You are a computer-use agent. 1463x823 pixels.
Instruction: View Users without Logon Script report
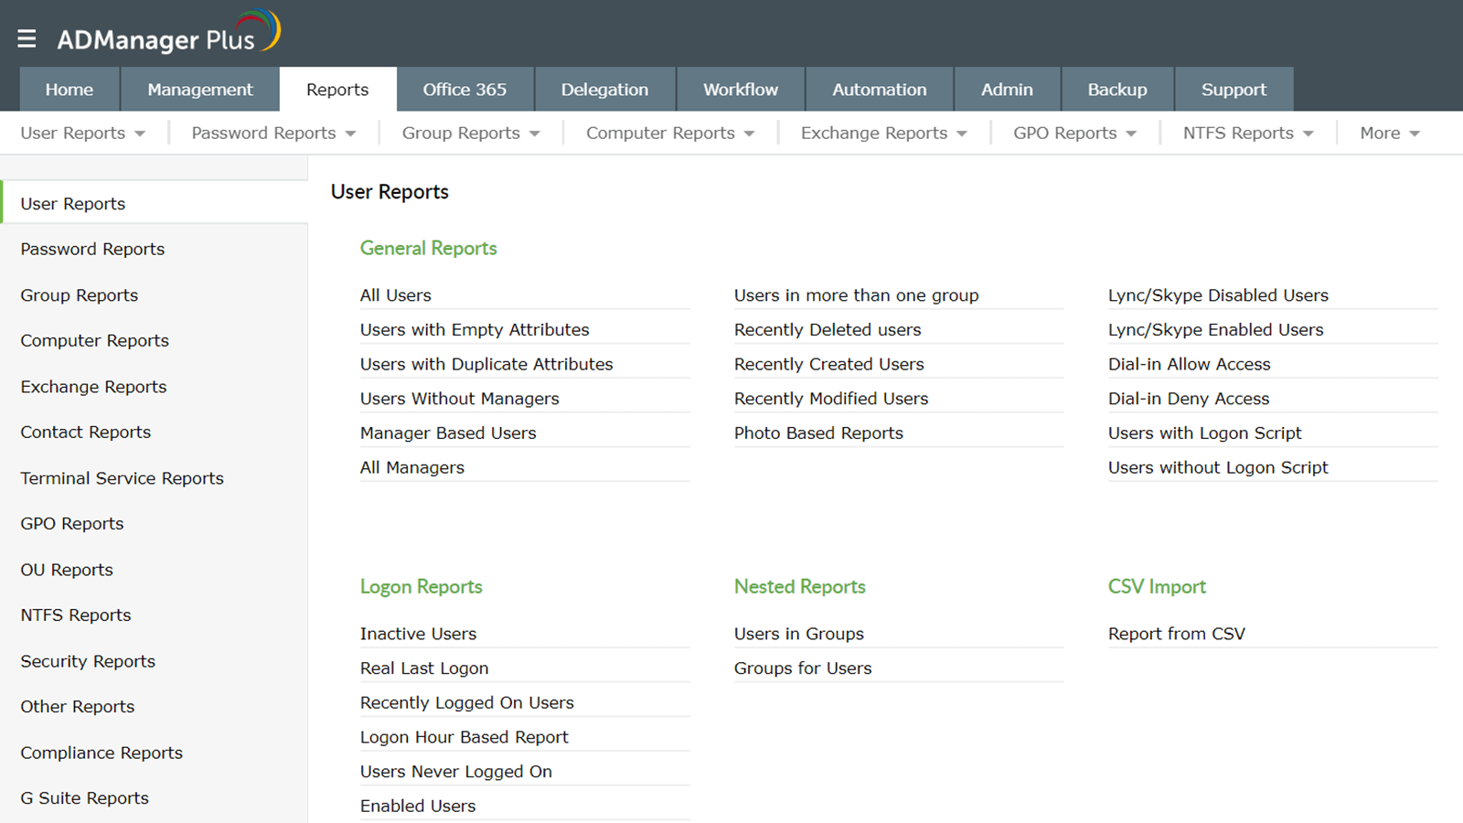1218,467
